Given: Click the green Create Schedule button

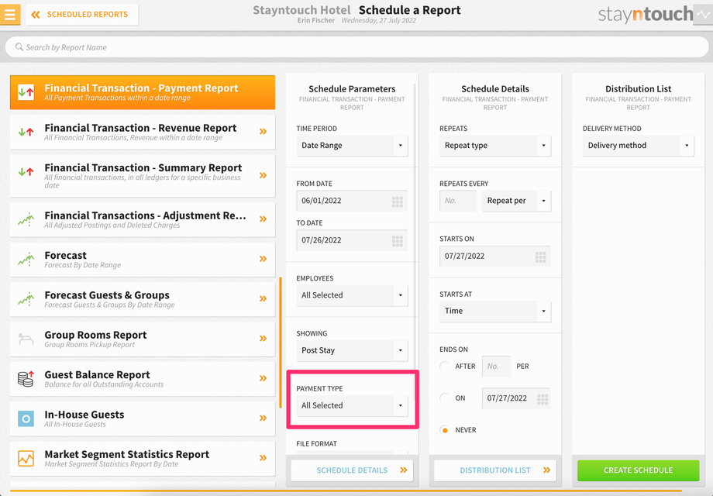Looking at the screenshot, I should pos(639,470).
